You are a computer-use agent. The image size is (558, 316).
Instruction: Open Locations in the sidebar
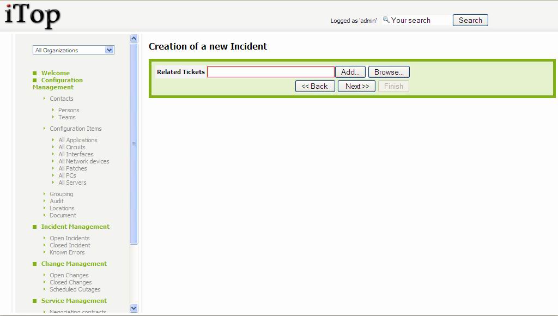[x=62, y=208]
